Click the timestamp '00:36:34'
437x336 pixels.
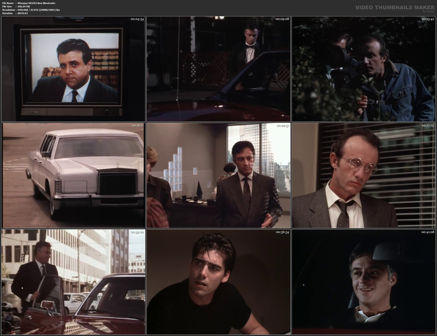coord(282,232)
